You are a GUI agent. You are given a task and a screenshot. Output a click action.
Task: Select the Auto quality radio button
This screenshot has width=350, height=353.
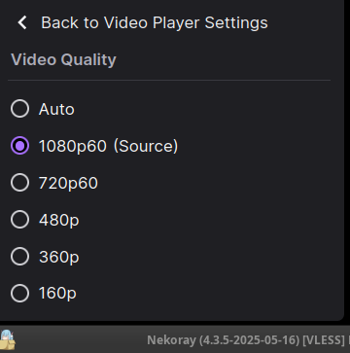19,109
